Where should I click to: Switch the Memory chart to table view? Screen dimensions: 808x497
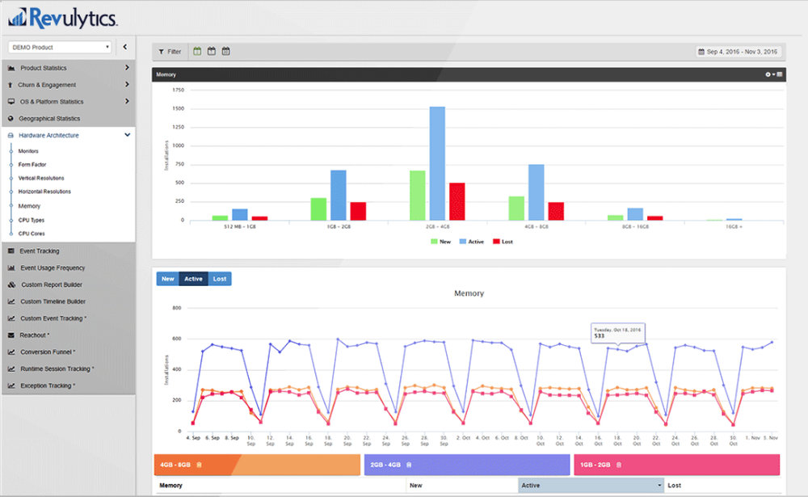pyautogui.click(x=780, y=74)
